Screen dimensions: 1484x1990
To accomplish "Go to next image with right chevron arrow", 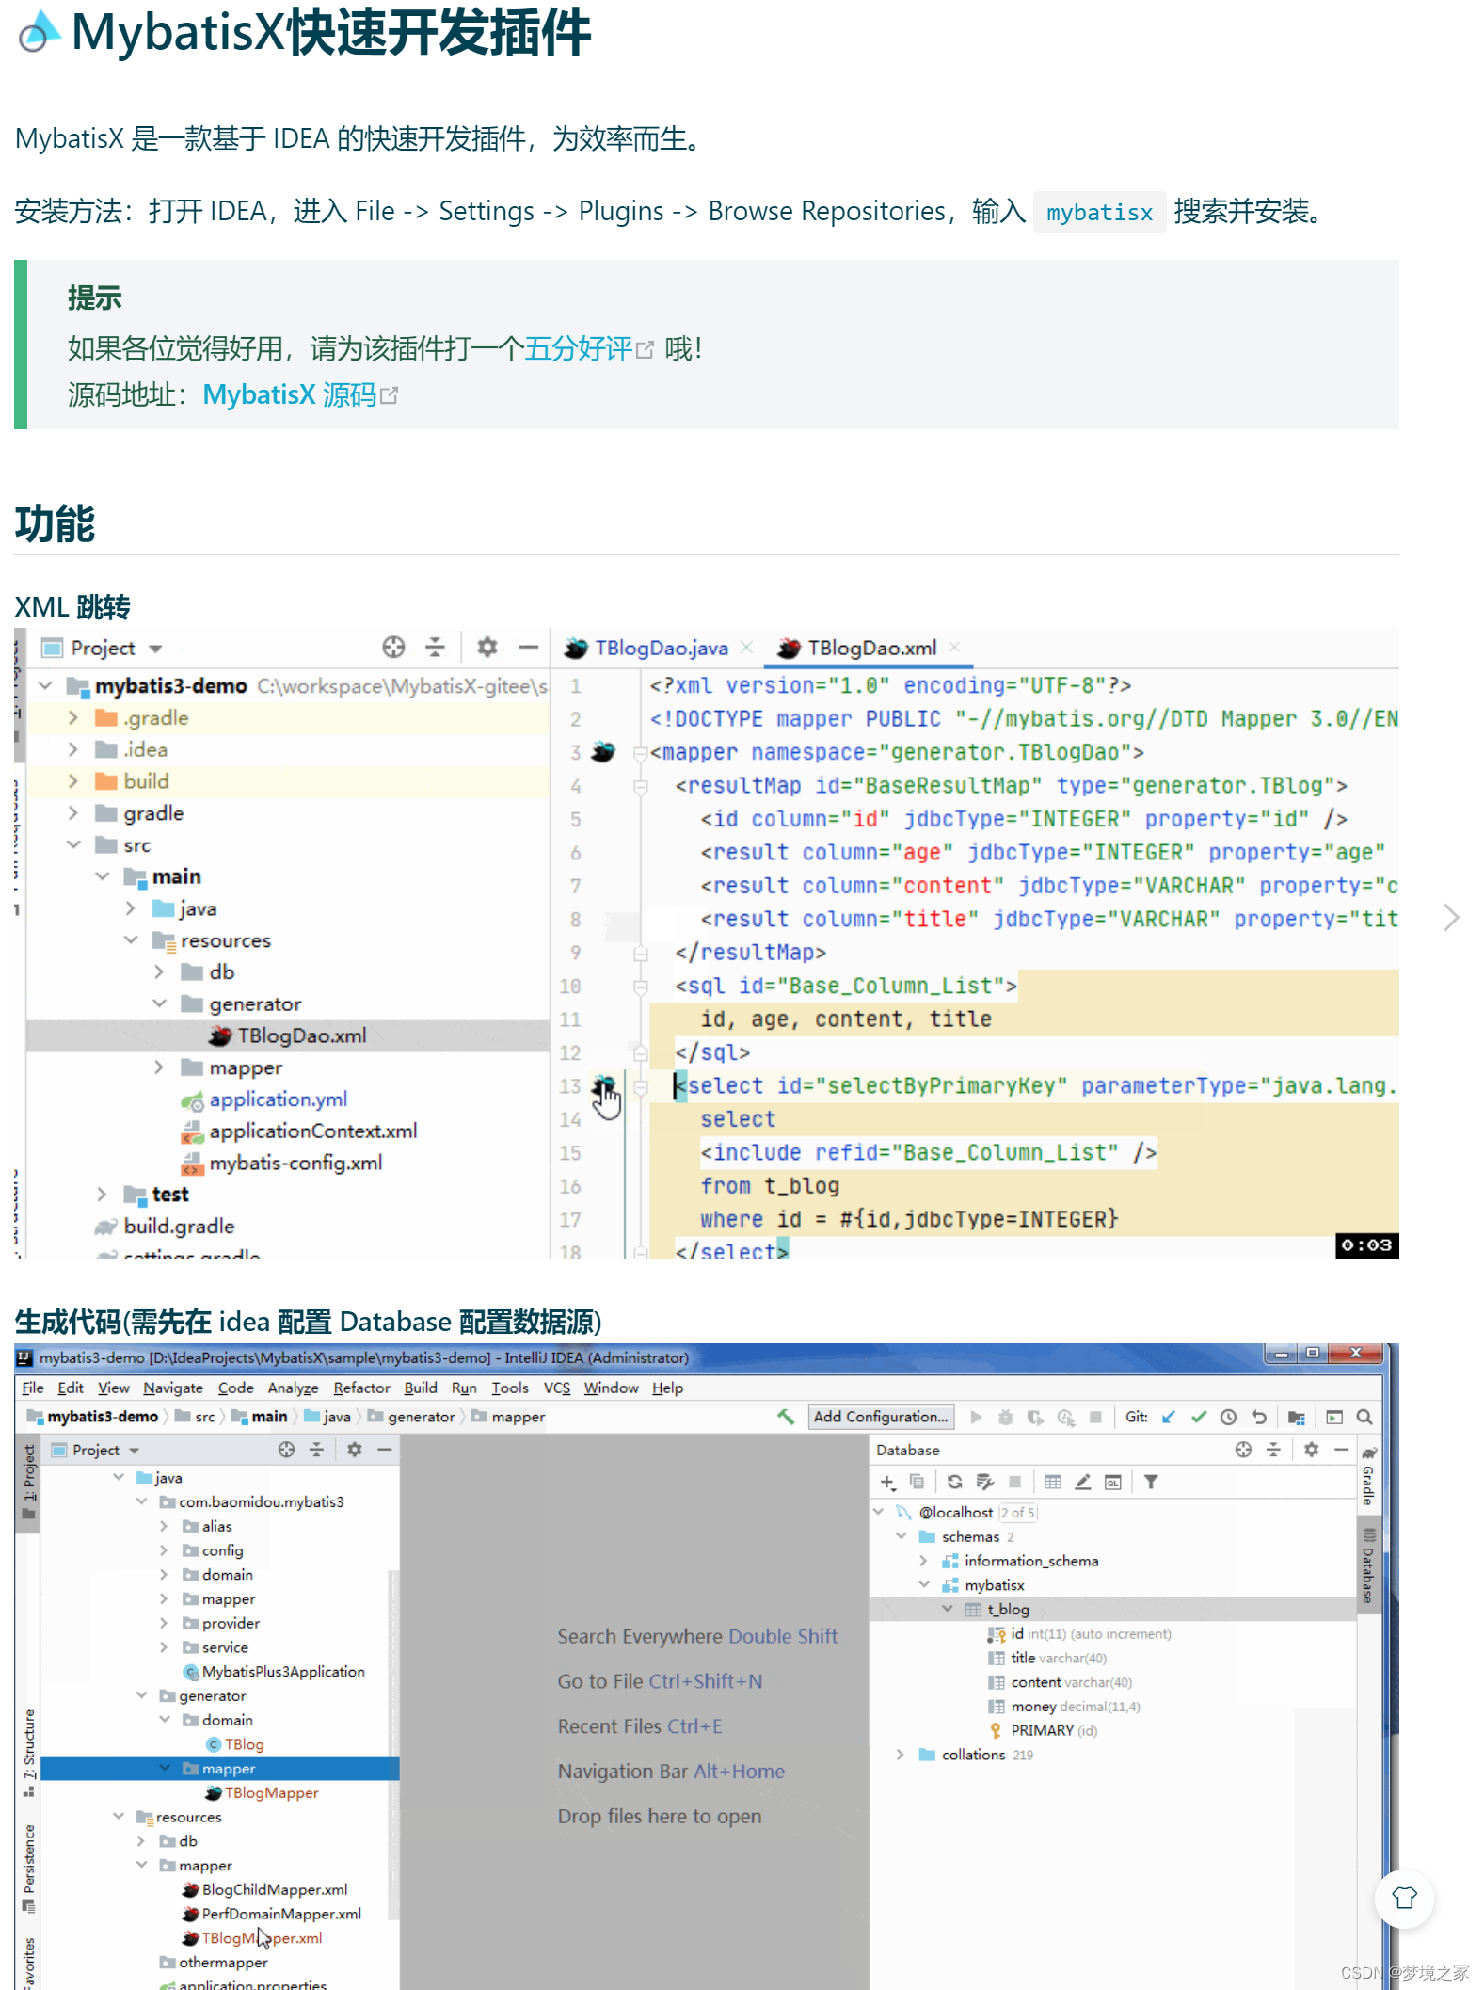I will tap(1451, 917).
